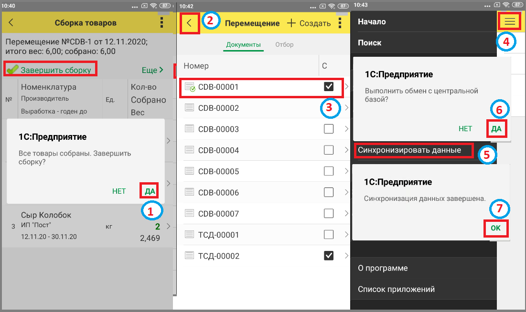This screenshot has width=526, height=312.
Task: Toggle checkbox for CDB-00006
Action: 329,192
